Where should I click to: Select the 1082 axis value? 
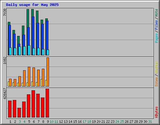(x=5, y=60)
